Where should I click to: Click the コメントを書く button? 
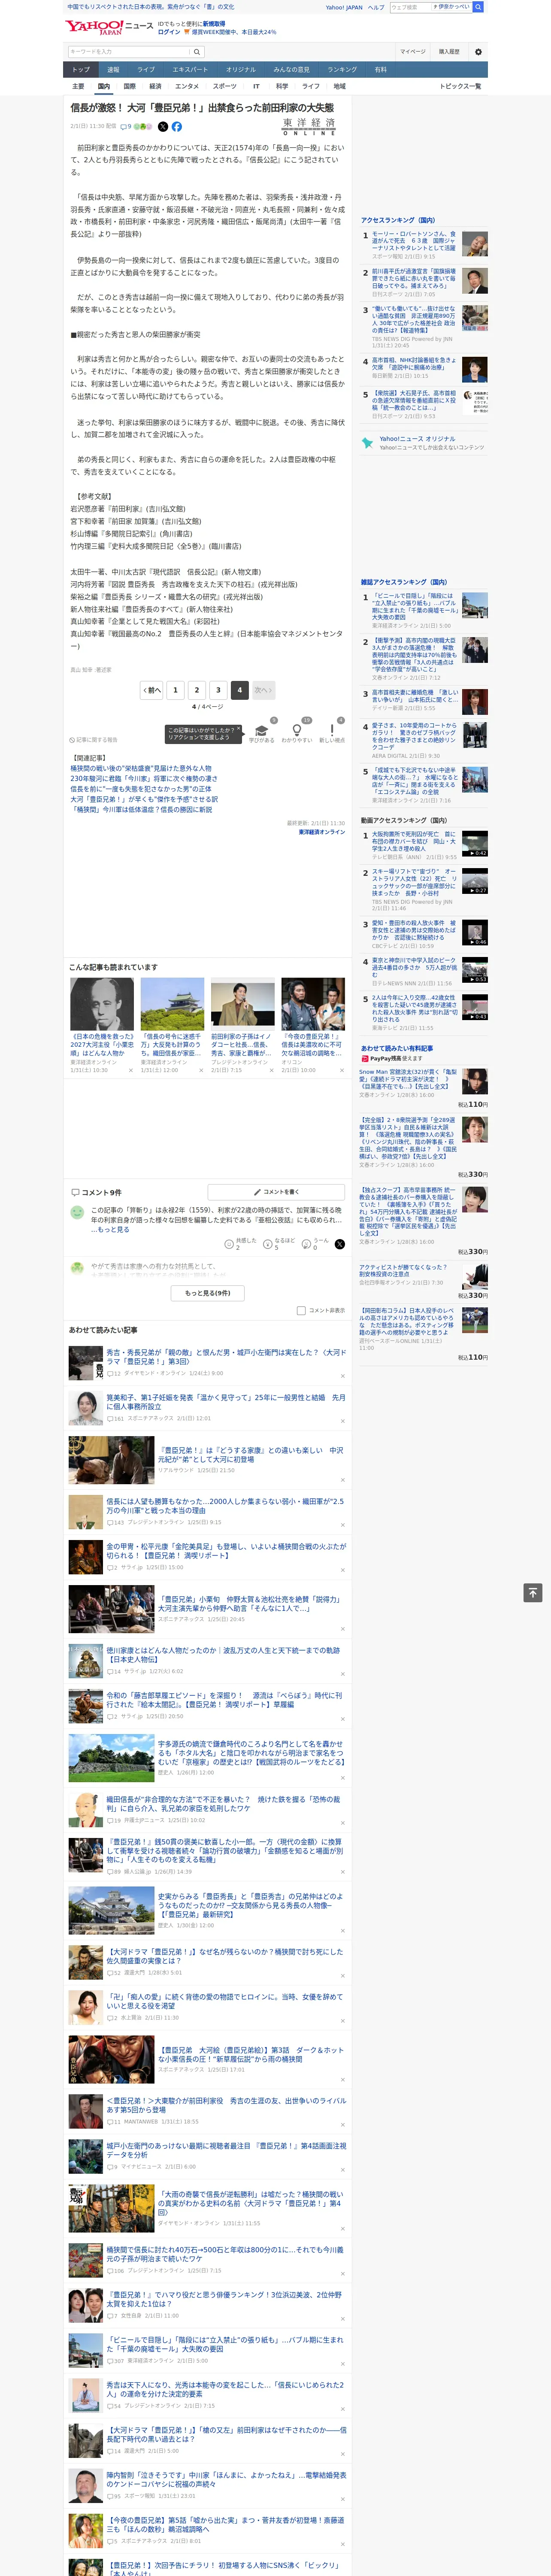pyautogui.click(x=277, y=1191)
